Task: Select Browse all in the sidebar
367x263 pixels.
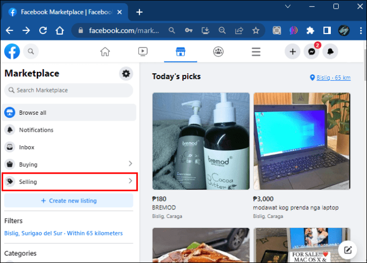Action: (x=69, y=113)
